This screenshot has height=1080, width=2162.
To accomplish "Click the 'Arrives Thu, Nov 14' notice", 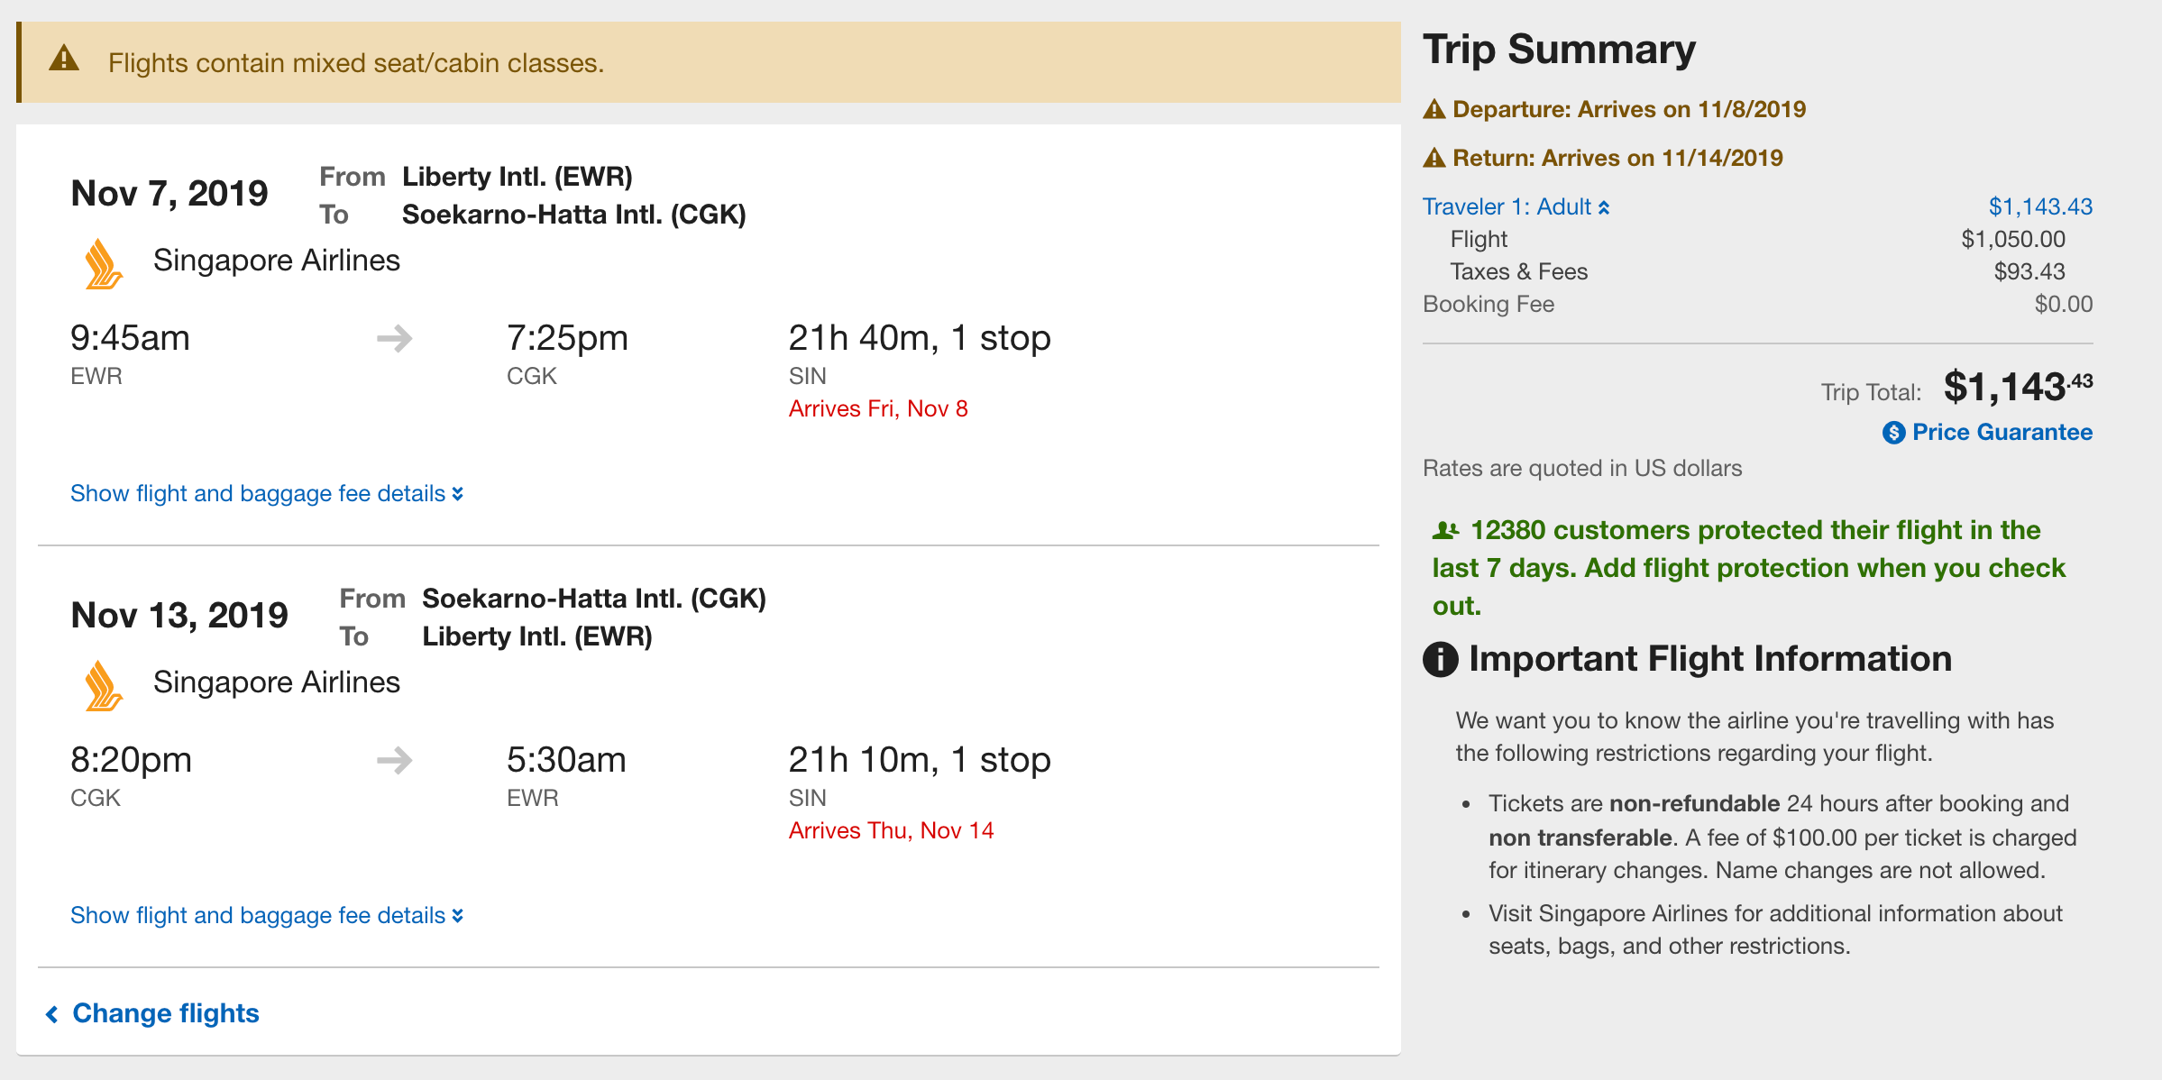I will pos(891,831).
